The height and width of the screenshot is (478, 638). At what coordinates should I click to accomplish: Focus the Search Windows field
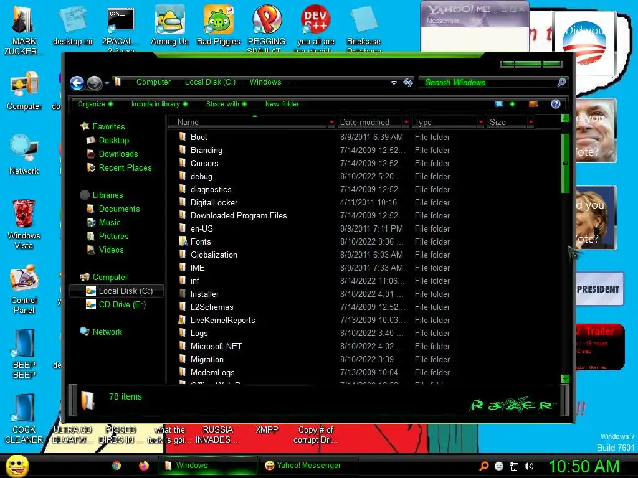coord(488,83)
